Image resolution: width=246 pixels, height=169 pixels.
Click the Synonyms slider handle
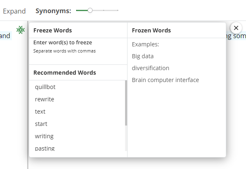(90, 11)
